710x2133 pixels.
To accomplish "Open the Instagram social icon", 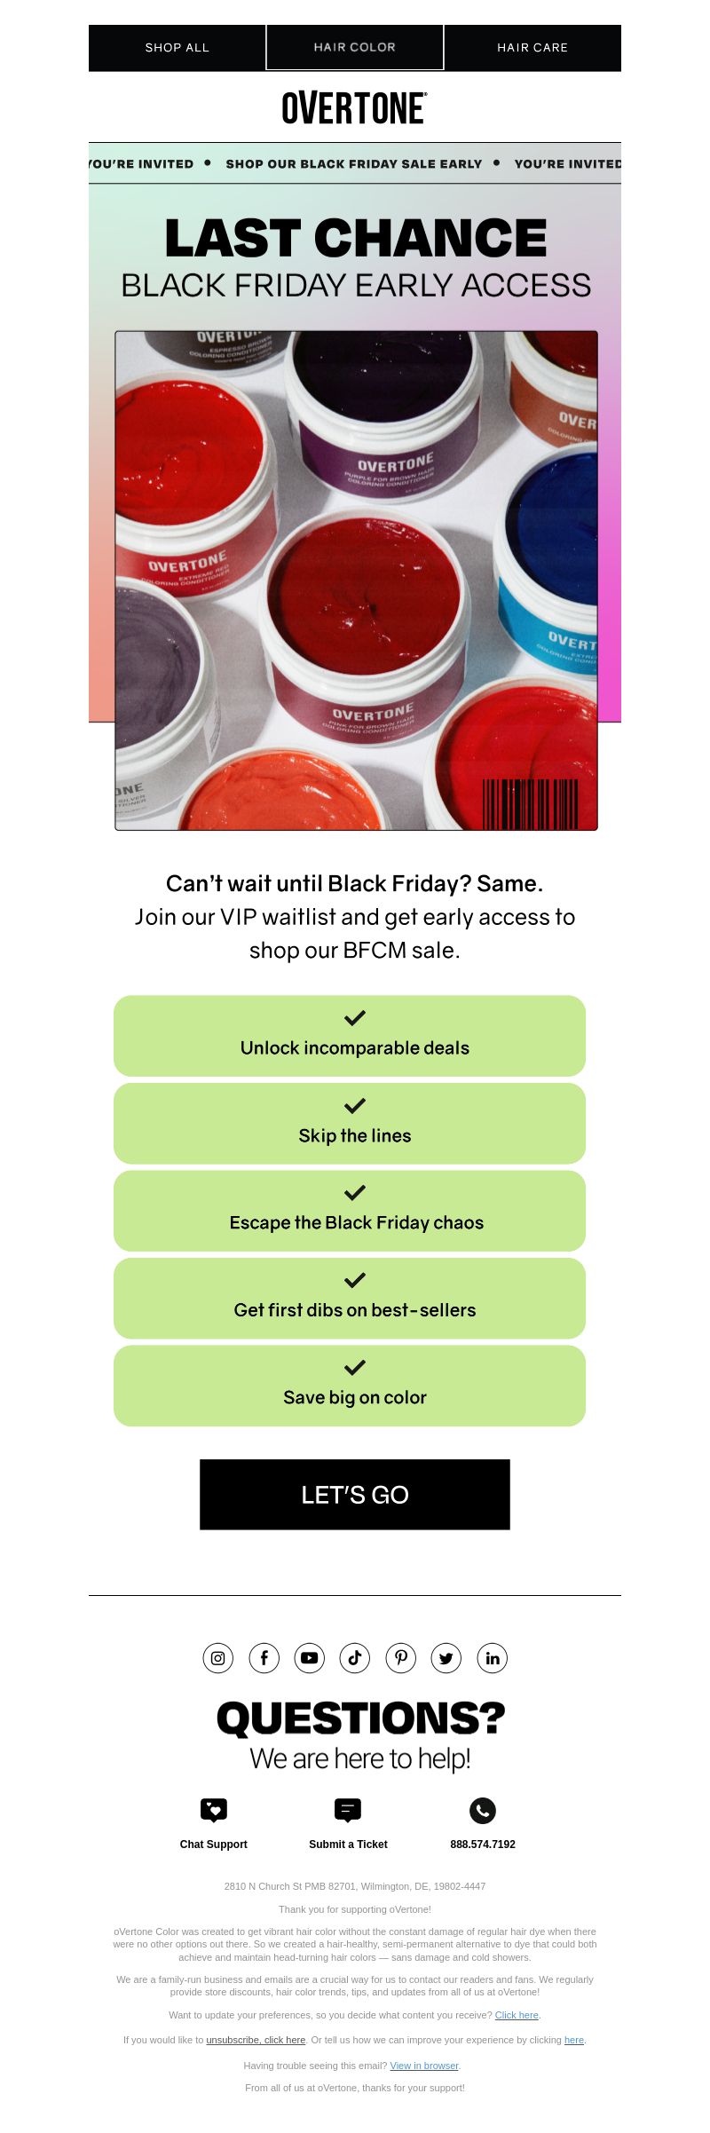I will (218, 1657).
